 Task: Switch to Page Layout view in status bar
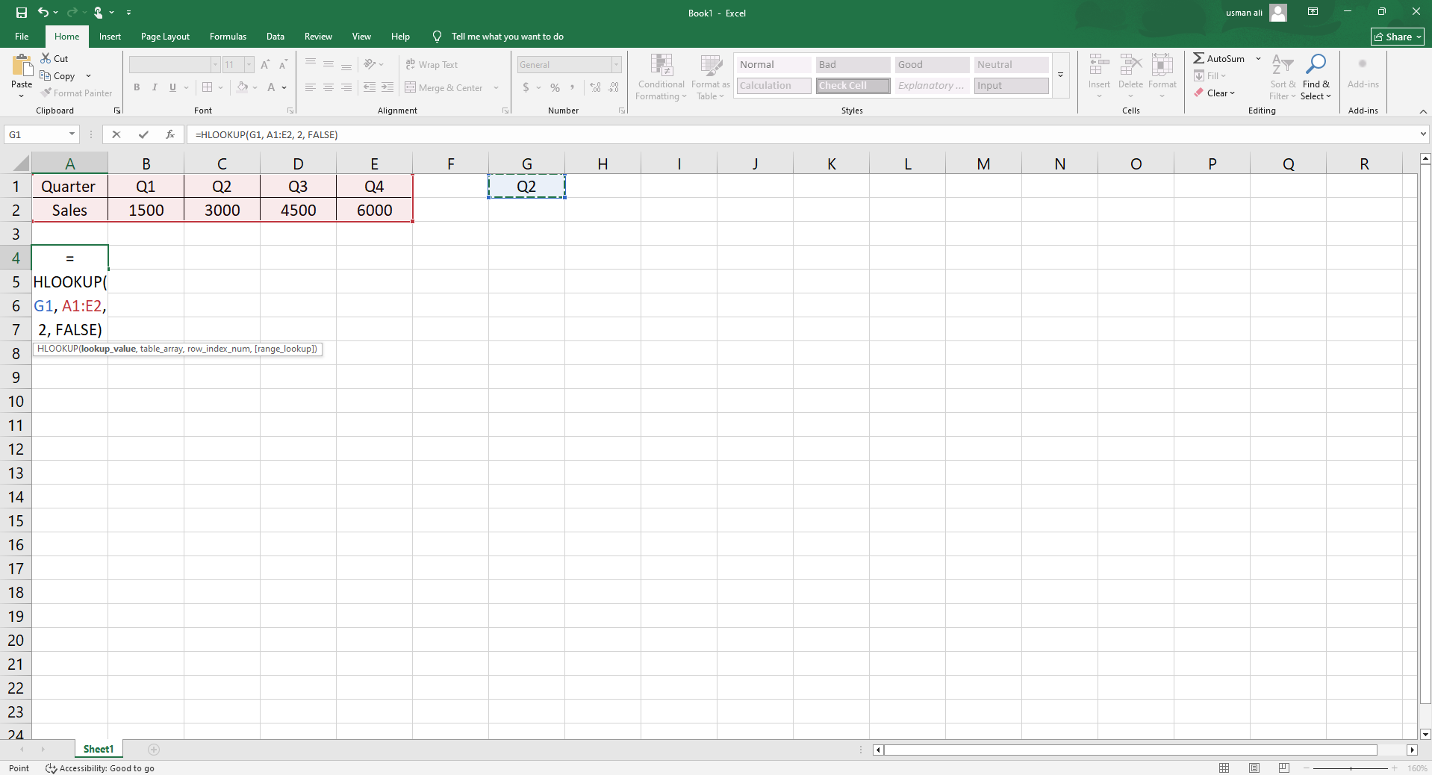(x=1254, y=768)
